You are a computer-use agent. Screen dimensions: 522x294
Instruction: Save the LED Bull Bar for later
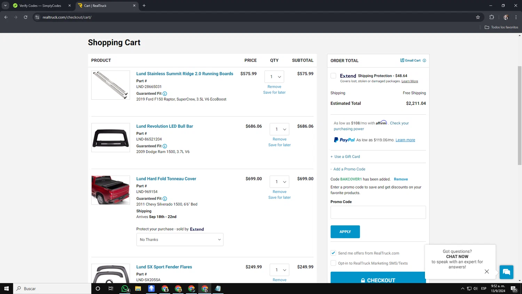(279, 145)
